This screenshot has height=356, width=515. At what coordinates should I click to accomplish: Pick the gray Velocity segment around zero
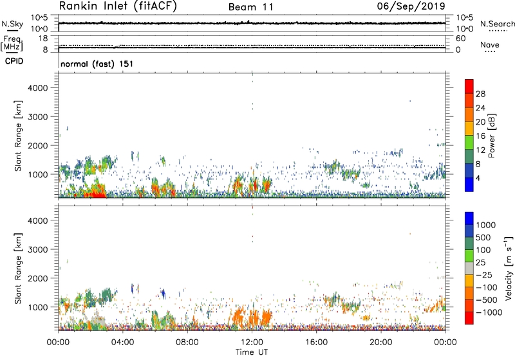pos(469,268)
